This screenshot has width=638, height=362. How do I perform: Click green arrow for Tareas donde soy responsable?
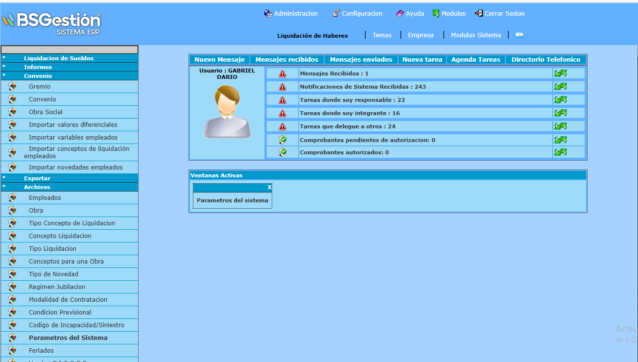[561, 99]
